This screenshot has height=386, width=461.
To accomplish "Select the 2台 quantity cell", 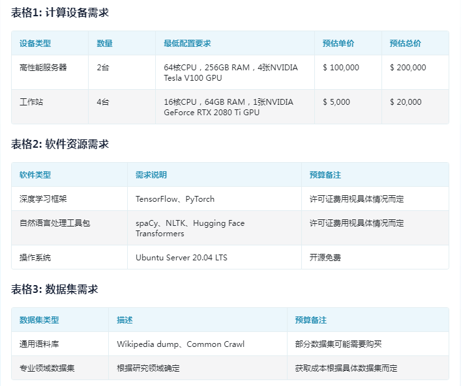I will click(122, 72).
